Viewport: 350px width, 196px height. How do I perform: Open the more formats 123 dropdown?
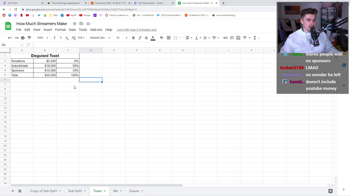point(81,38)
